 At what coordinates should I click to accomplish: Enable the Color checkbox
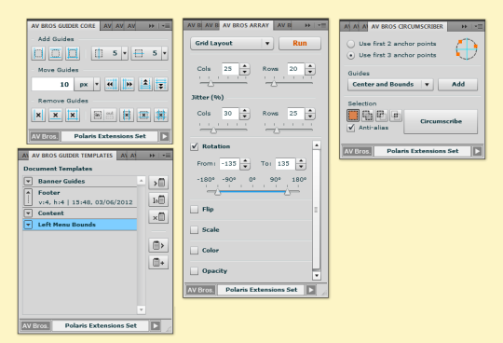(x=195, y=251)
